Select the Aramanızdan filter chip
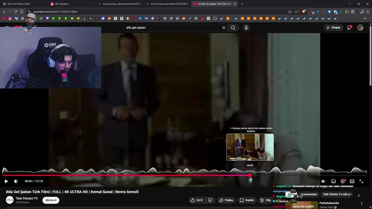This screenshot has height=209, width=372. pyautogui.click(x=309, y=194)
